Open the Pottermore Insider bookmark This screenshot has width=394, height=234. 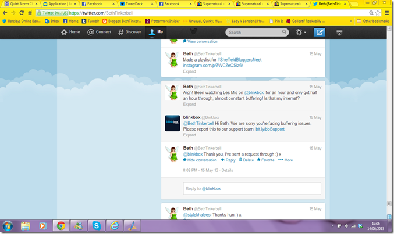pyautogui.click(x=162, y=21)
